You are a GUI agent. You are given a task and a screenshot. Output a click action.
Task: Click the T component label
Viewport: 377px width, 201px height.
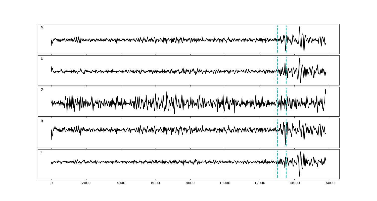tap(42, 152)
